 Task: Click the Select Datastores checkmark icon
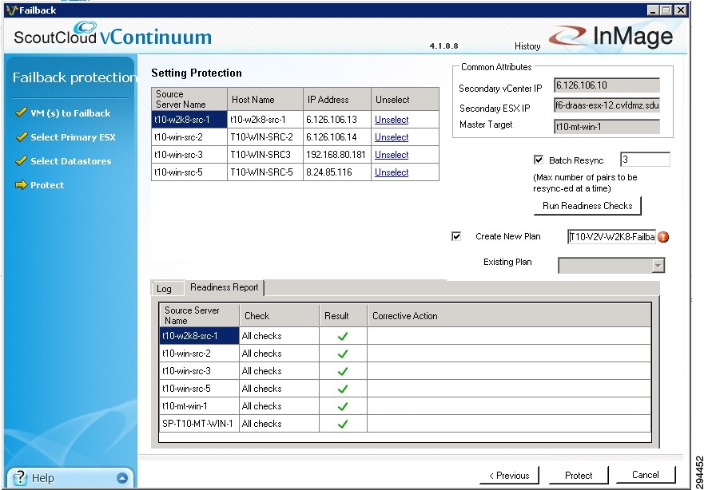(x=21, y=160)
